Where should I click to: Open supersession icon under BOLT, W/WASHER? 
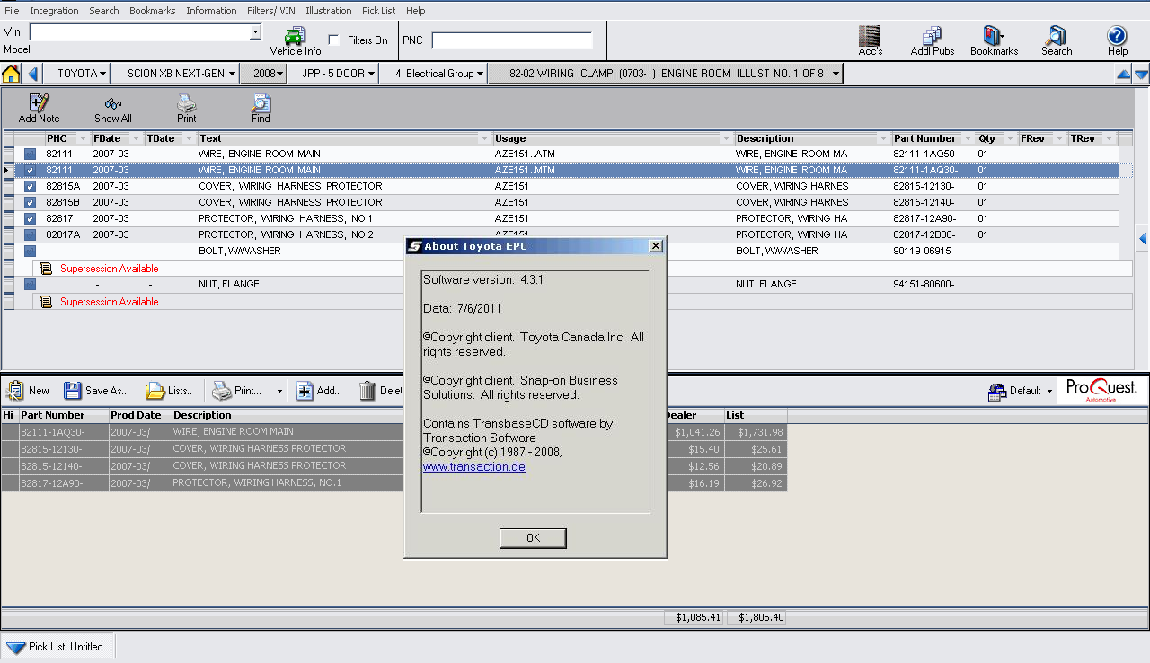46,269
